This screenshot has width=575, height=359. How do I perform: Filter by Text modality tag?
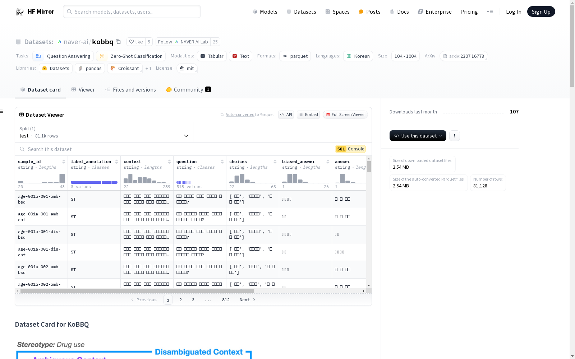pos(240,56)
